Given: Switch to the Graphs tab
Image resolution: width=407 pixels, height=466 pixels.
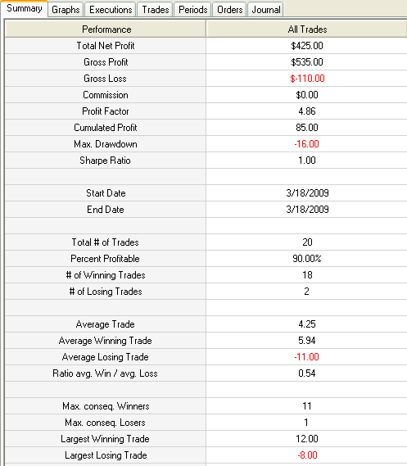Looking at the screenshot, I should 66,10.
